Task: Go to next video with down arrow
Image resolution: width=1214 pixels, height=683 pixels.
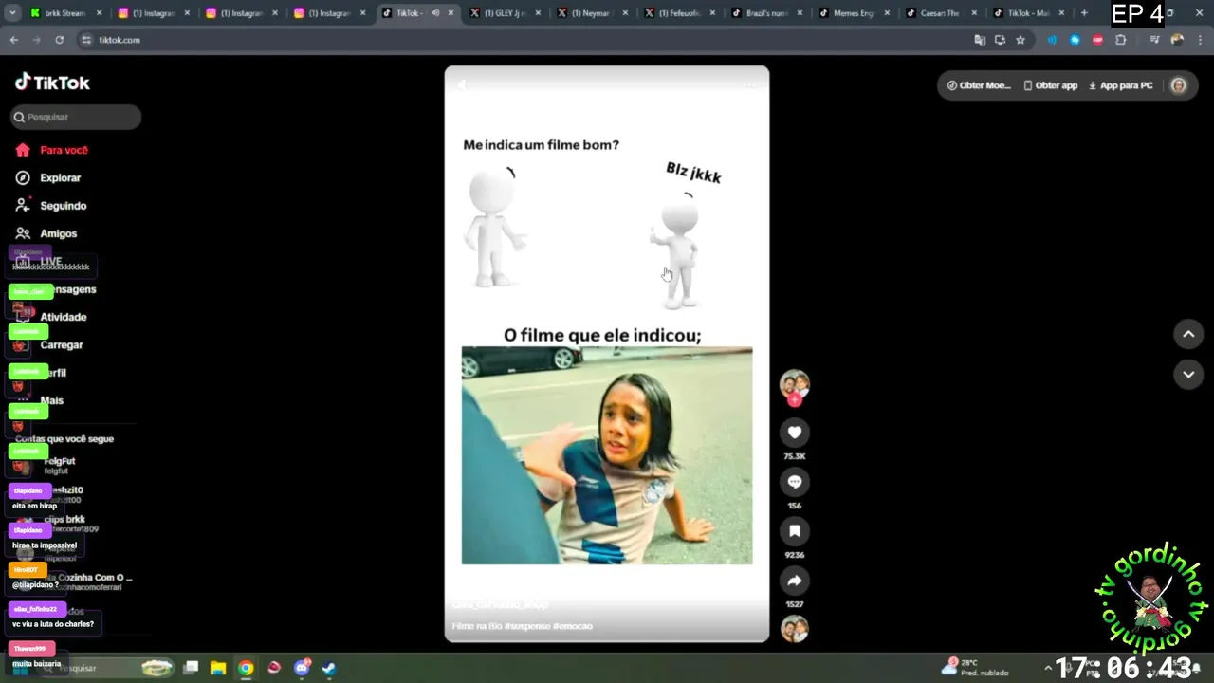Action: coord(1188,375)
